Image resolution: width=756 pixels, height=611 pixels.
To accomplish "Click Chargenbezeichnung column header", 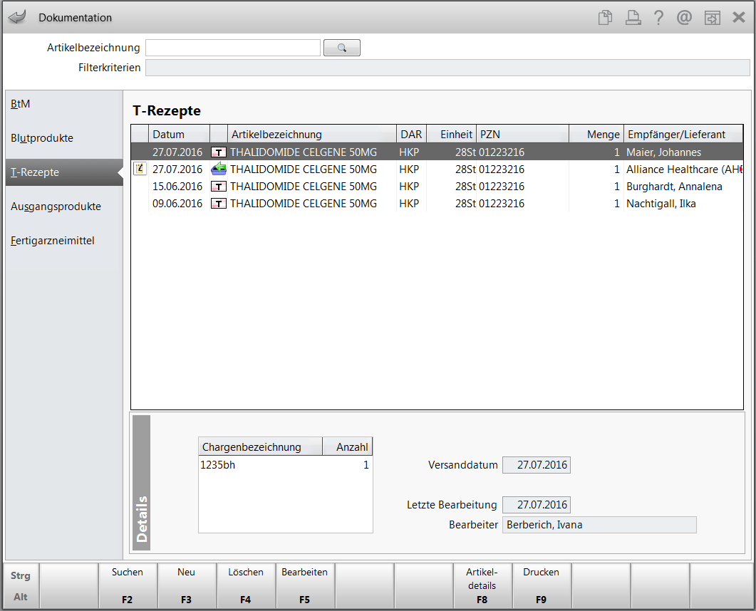I will pos(260,446).
